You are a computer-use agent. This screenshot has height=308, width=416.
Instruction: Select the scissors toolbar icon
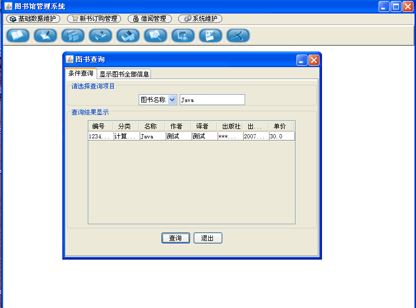[x=210, y=35]
